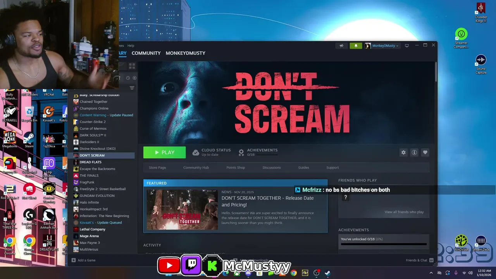The image size is (496, 279).
Task: Open Guides link
Action: [304, 167]
